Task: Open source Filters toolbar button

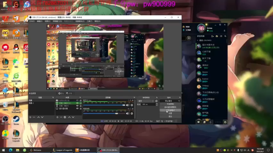Action: click(69, 93)
